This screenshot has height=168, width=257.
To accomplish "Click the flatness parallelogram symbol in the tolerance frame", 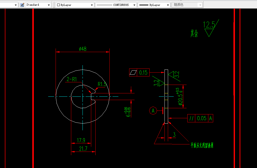I will 133,72.
